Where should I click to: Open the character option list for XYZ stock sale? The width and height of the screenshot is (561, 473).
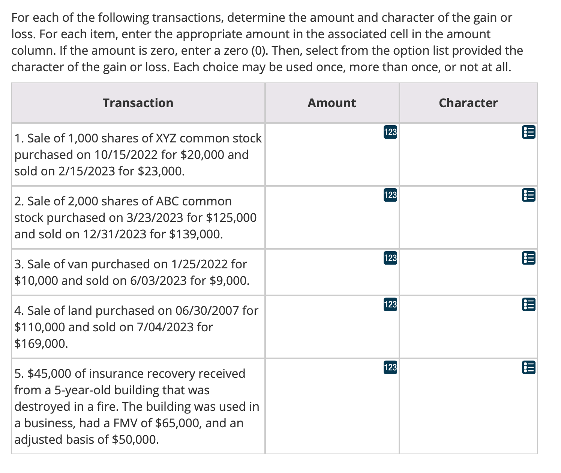pyautogui.click(x=528, y=131)
